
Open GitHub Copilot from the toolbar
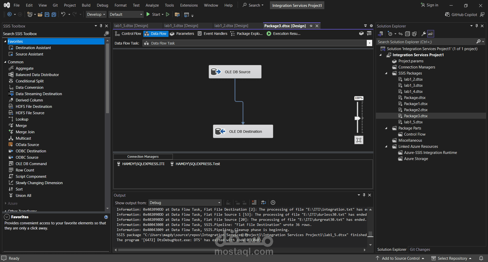(461, 15)
